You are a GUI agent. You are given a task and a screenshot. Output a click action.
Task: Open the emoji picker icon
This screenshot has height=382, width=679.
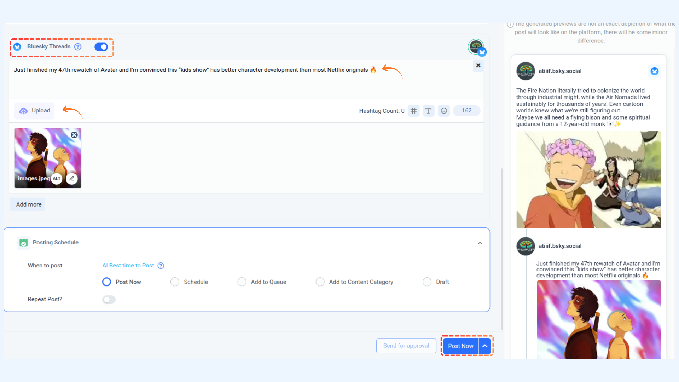(444, 111)
